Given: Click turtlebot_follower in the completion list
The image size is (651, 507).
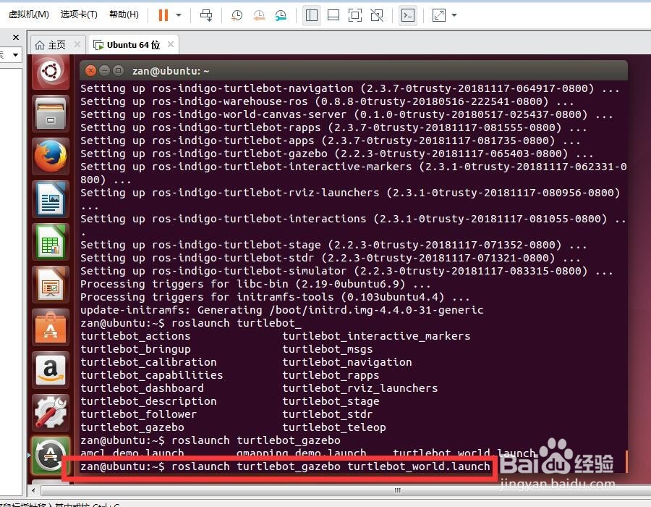Looking at the screenshot, I should (139, 414).
